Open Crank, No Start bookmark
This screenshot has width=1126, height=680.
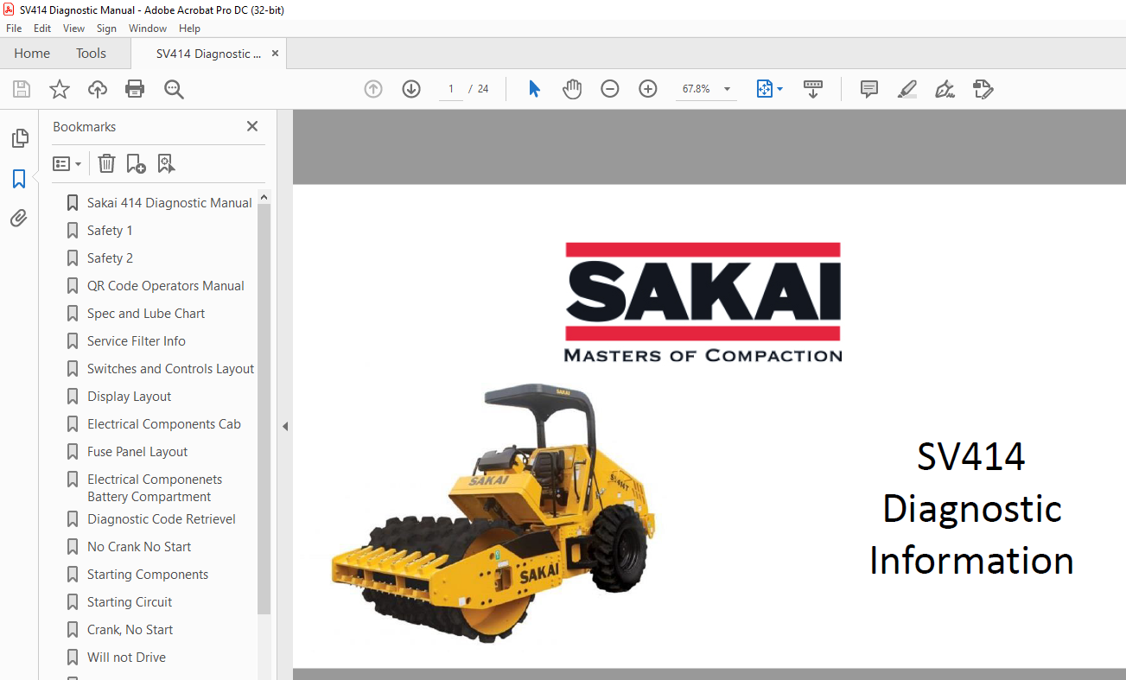tap(130, 630)
